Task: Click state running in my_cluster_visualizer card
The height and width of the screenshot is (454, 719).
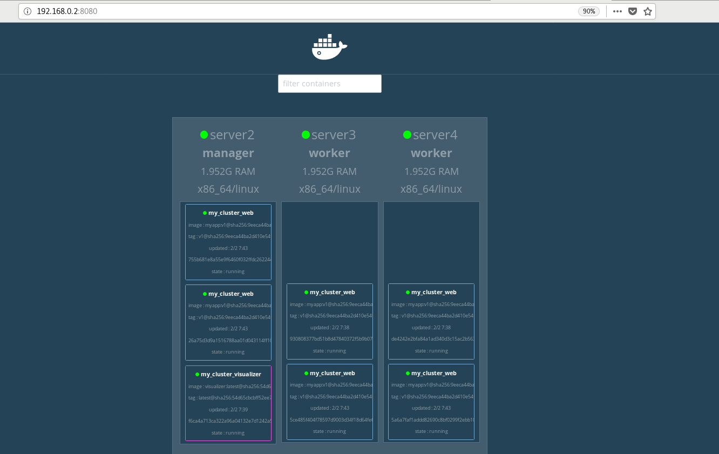Action: 228,433
